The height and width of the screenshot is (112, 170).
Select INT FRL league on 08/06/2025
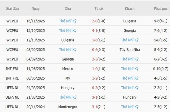pyautogui.click(x=12, y=78)
